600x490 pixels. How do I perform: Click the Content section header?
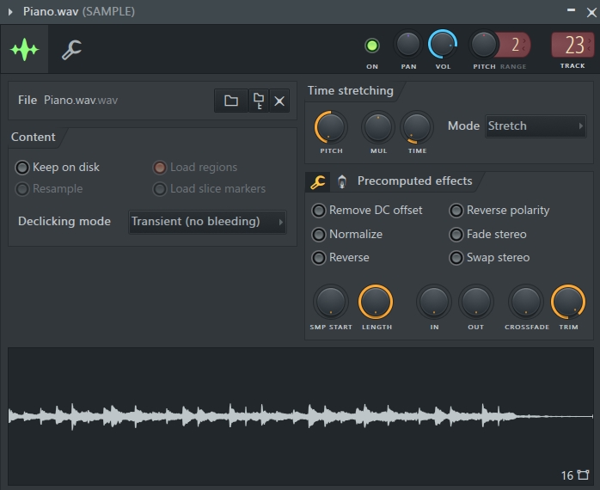tap(34, 138)
